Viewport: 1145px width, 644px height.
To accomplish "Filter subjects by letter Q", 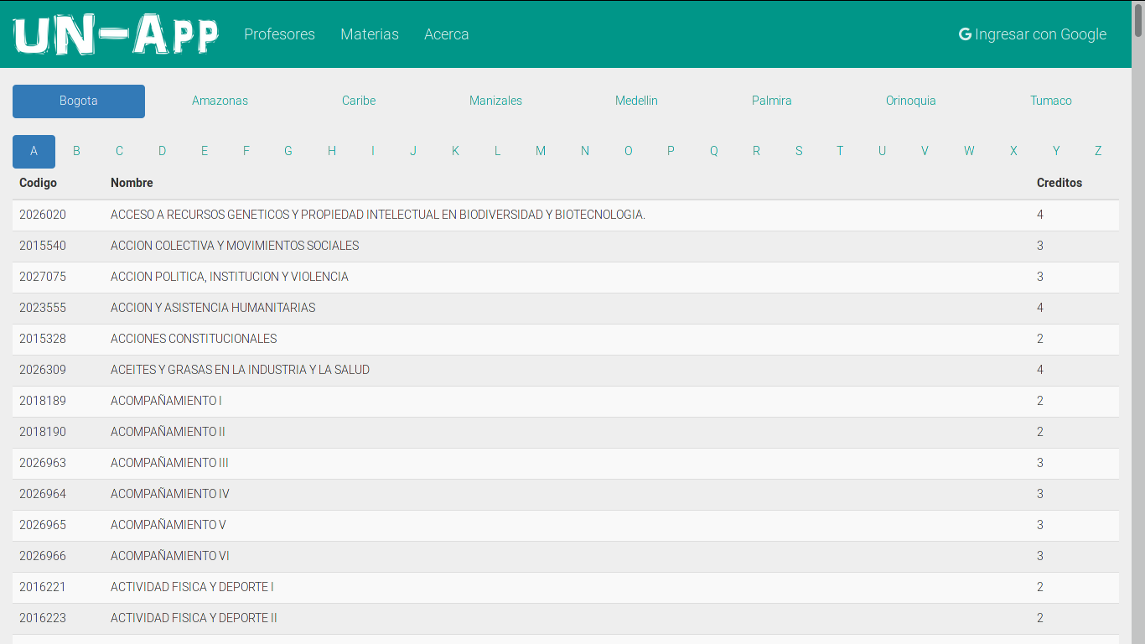I will (x=714, y=151).
